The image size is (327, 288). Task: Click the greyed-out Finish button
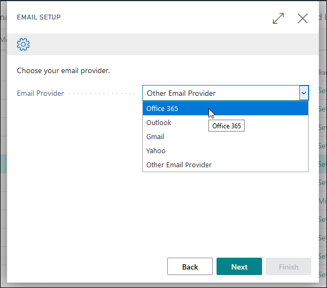[x=289, y=266]
